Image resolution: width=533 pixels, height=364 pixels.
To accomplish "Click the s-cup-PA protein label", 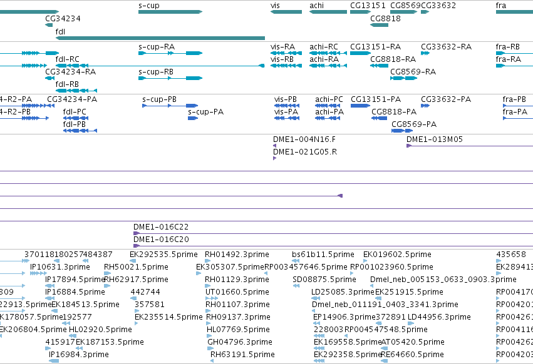I will point(205,112).
